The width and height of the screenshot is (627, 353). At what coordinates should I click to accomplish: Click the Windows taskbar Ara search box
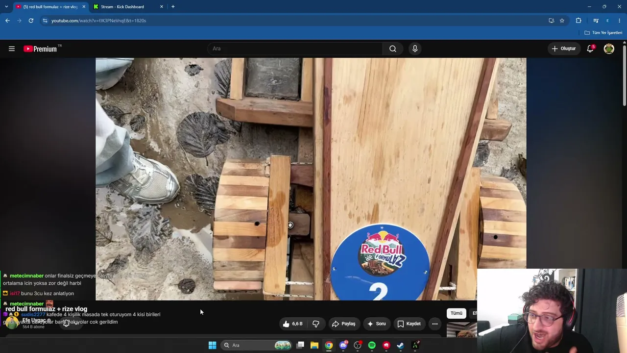(256, 345)
